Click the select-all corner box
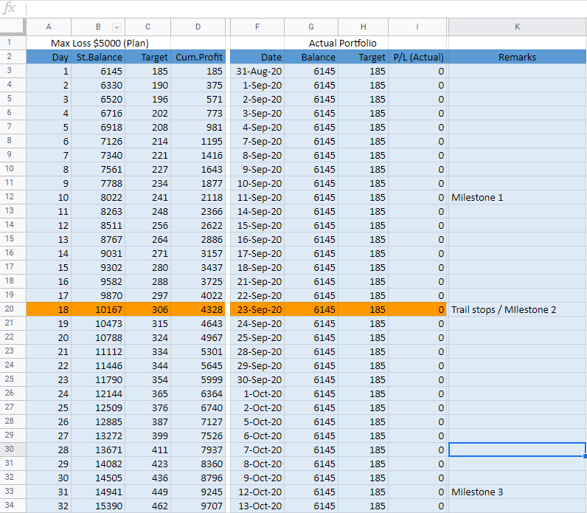 (13, 27)
